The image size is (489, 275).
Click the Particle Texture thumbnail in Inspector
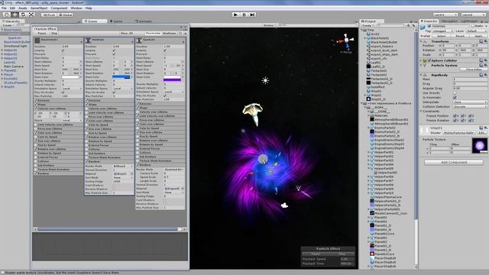click(x=480, y=146)
